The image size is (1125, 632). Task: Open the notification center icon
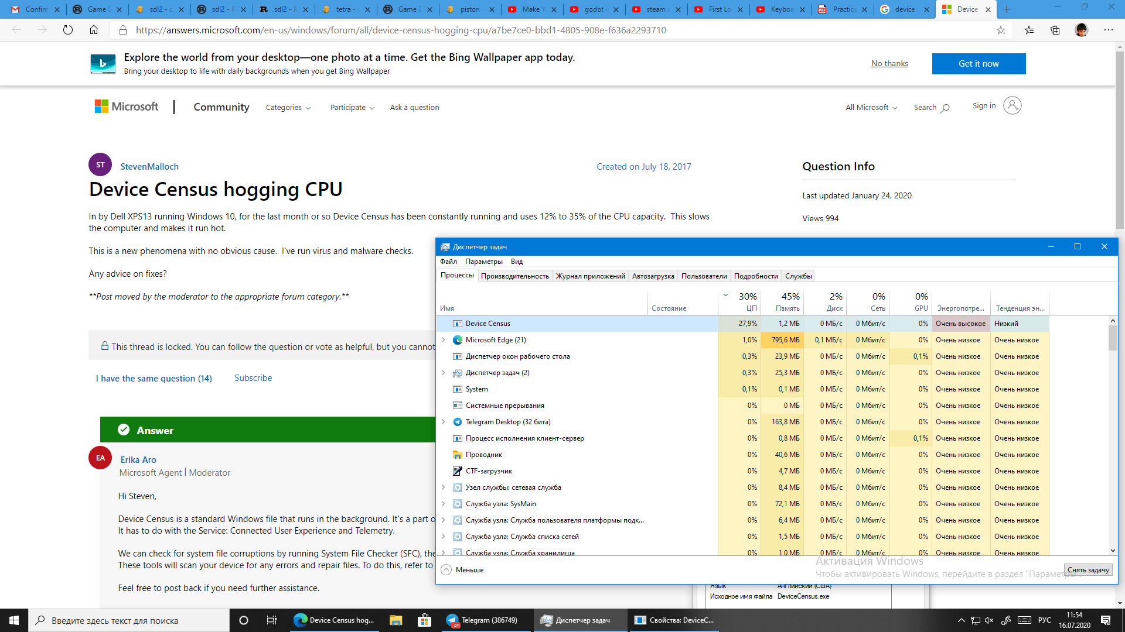[x=1106, y=620]
